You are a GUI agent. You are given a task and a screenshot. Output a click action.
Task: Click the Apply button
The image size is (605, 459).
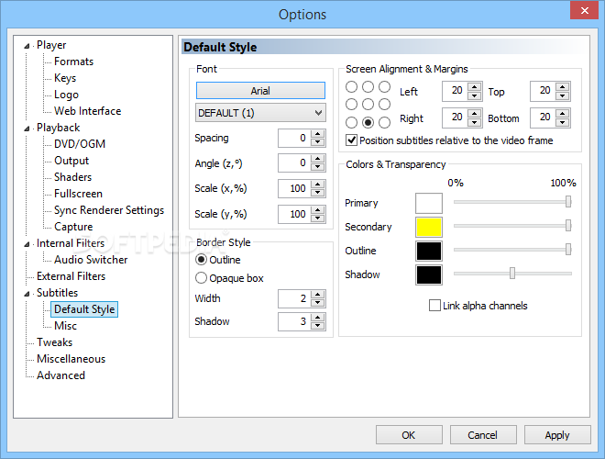pos(557,435)
